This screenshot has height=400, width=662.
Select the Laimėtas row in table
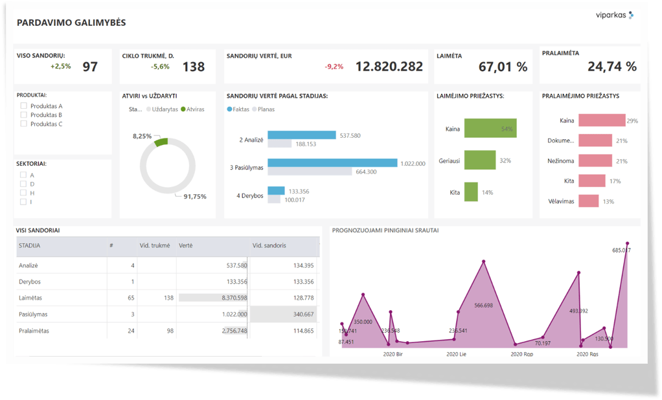(32, 298)
